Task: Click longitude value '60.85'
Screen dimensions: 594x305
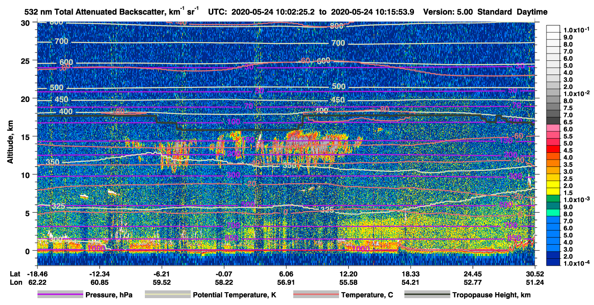Action: 99,283
